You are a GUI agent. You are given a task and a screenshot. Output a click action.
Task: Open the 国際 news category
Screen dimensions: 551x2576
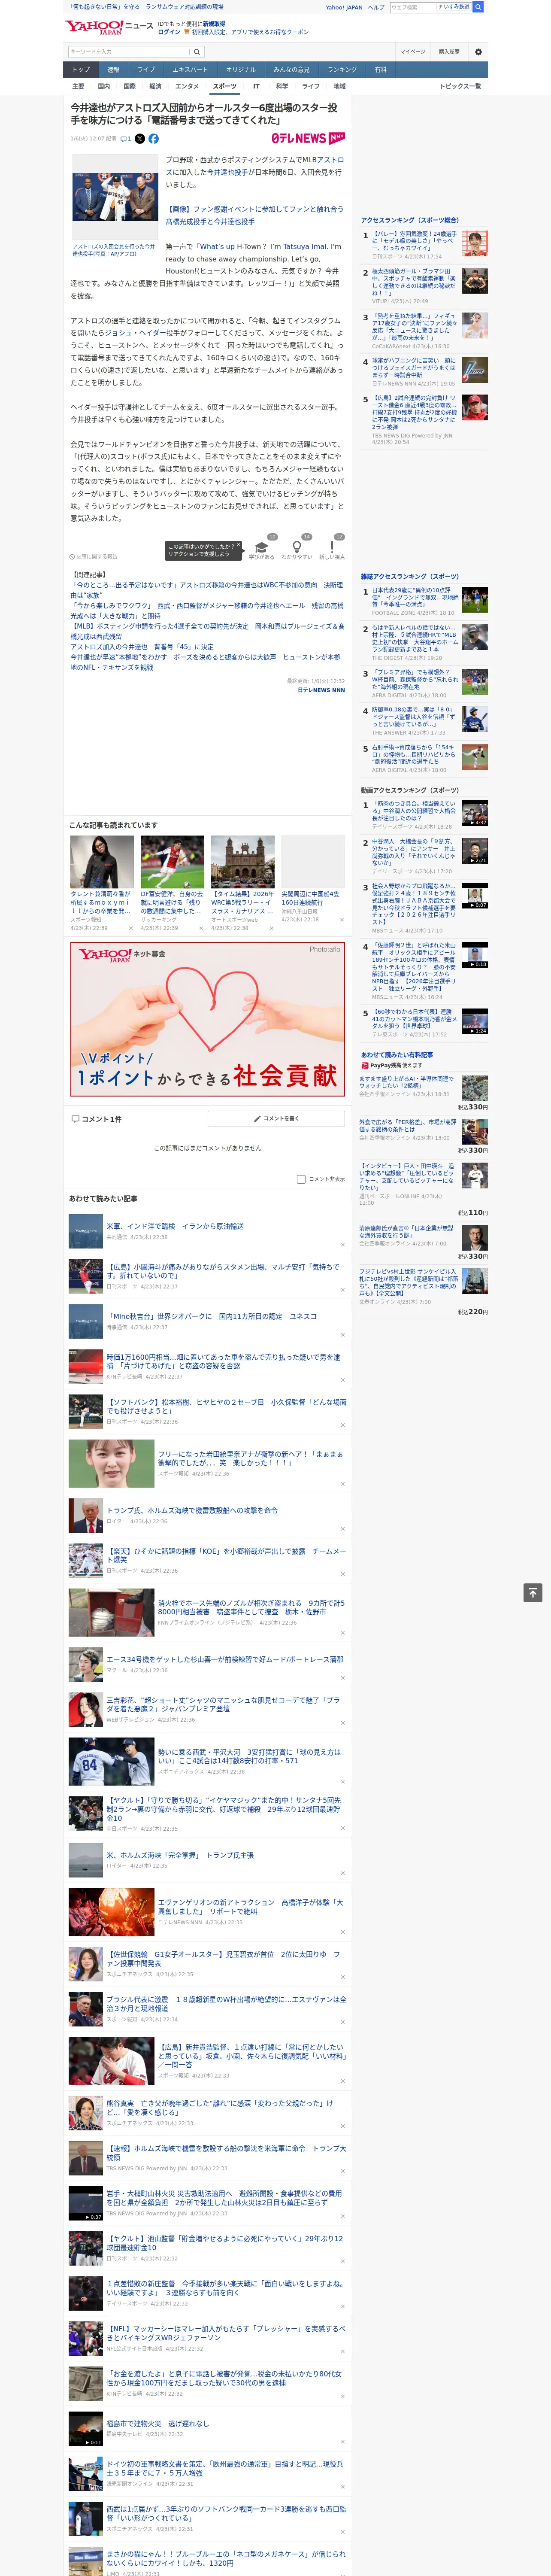coord(129,86)
